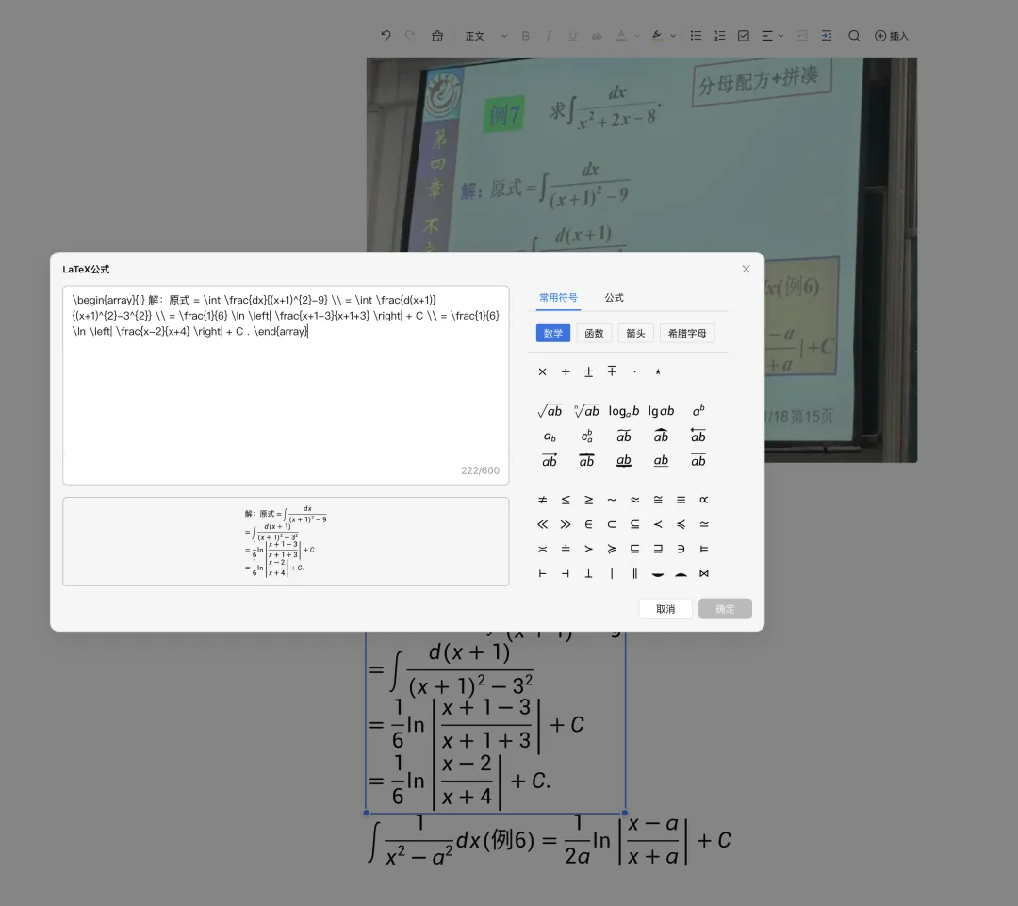Insert the plus-minus ± symbol

(589, 371)
